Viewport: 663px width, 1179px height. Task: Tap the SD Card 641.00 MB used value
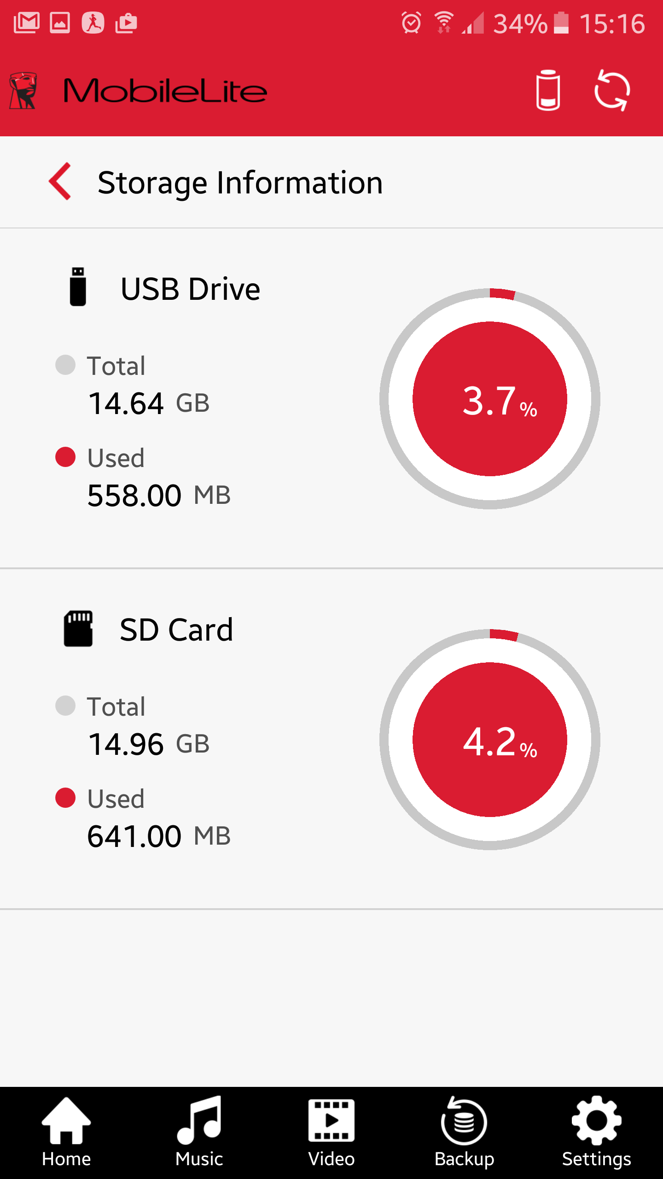pyautogui.click(x=159, y=836)
